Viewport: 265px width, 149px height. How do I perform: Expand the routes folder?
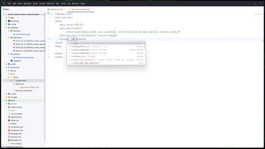[x=6, y=94]
